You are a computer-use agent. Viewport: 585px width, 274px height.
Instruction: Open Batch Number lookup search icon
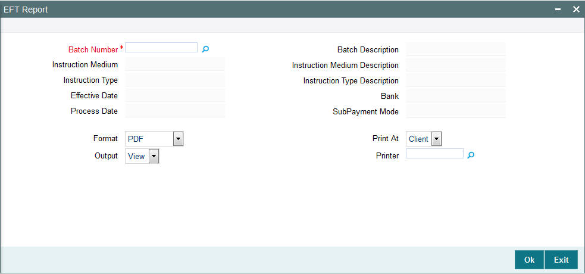(x=205, y=49)
